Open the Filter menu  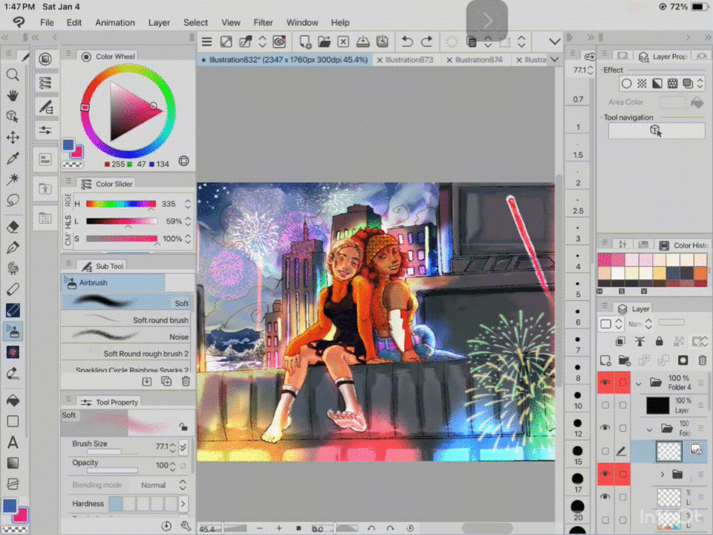(x=263, y=22)
